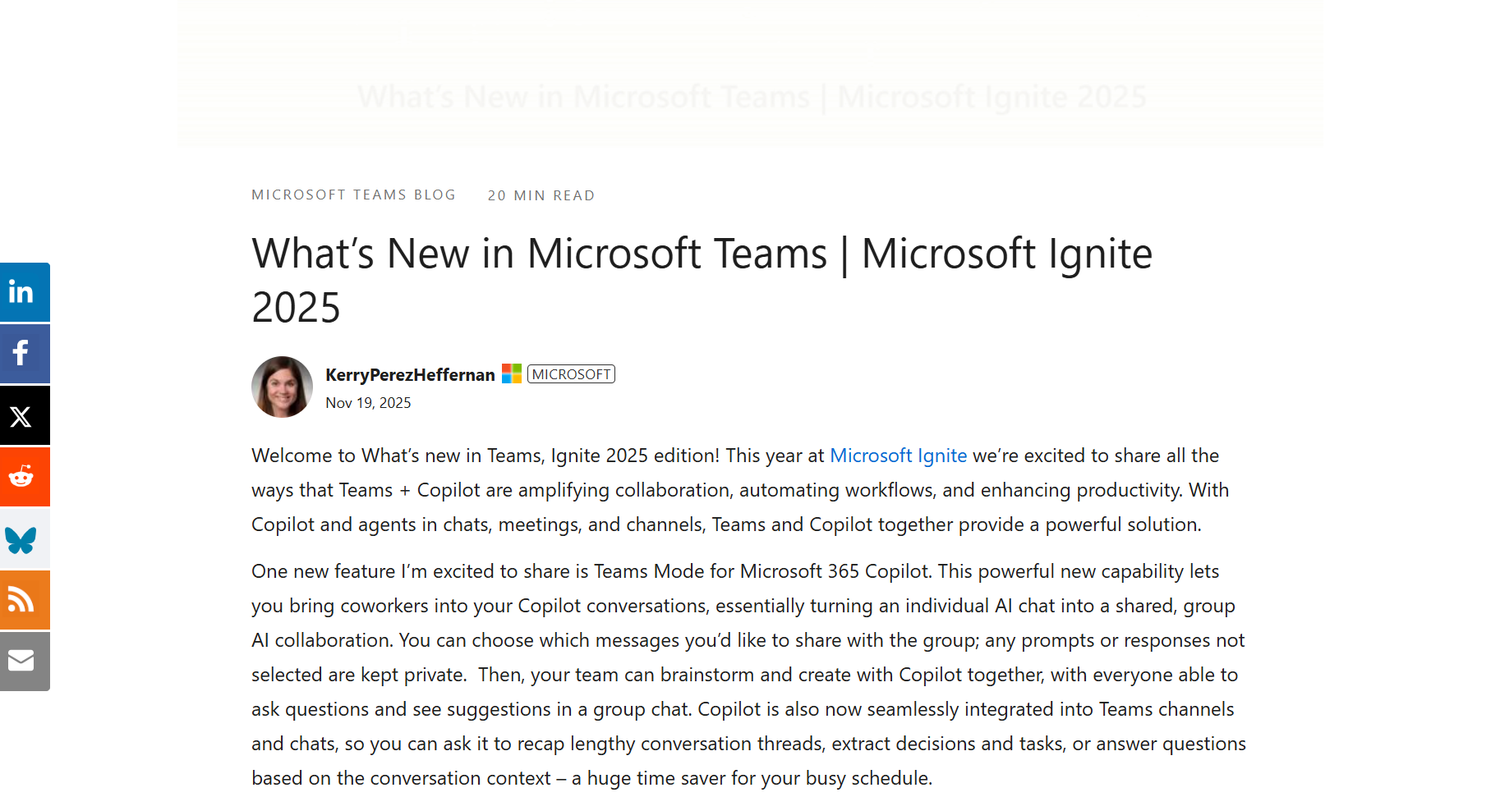Open the Microsoft Ignite hyperlink
The image size is (1500, 797).
coord(898,456)
